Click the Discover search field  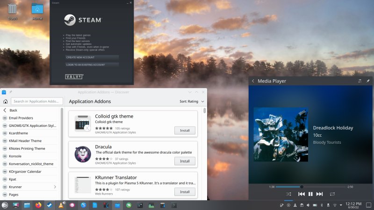coord(37,101)
